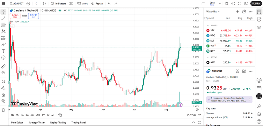This screenshot has height=126, width=263.
Task: Open the Watchlist dropdown
Action: pos(213,11)
